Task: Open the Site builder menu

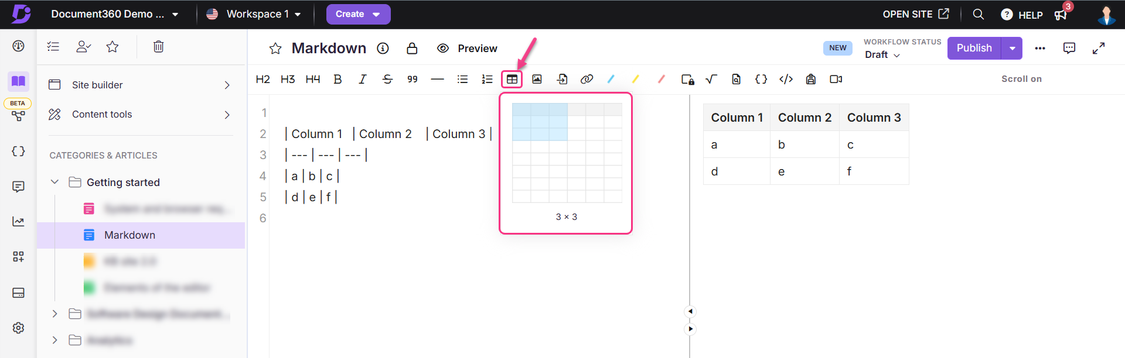Action: [x=139, y=85]
